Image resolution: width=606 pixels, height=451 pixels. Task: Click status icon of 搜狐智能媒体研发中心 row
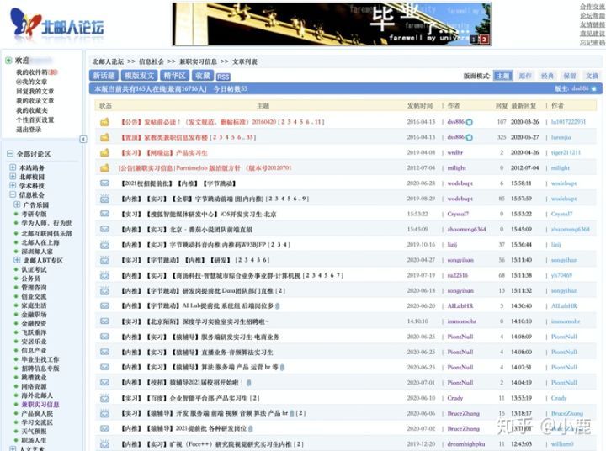click(x=104, y=214)
